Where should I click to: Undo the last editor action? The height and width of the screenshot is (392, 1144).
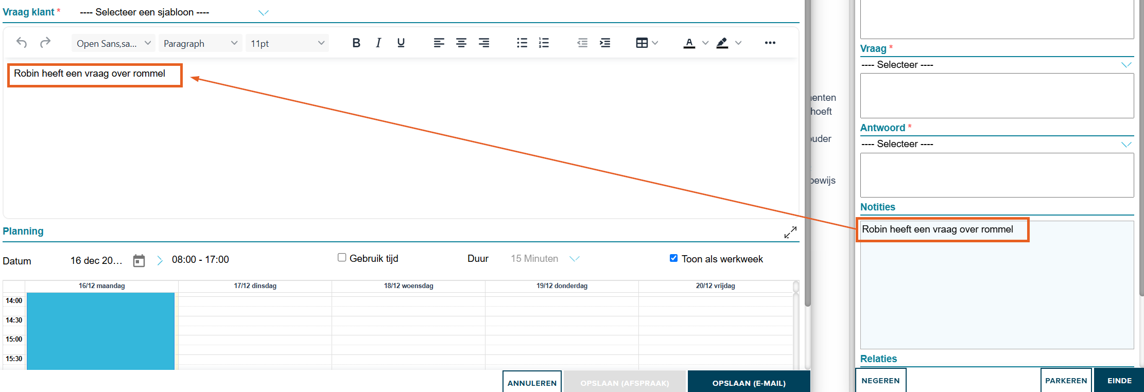click(x=22, y=43)
